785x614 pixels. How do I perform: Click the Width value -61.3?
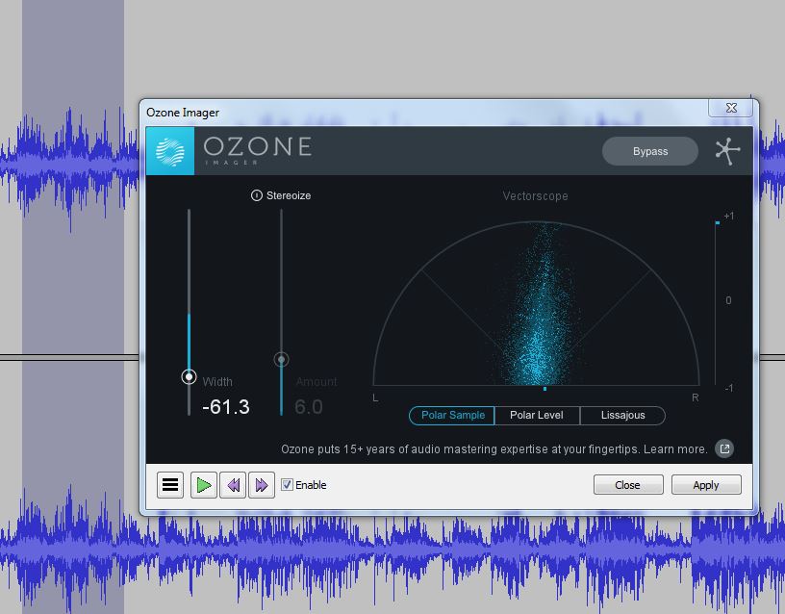226,407
